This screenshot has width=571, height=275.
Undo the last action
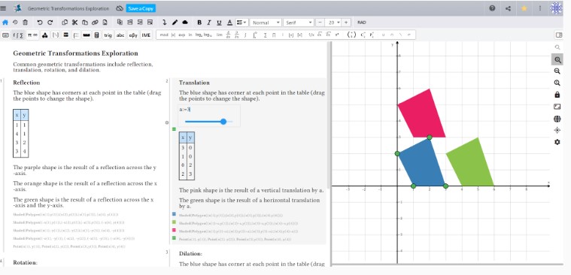click(40, 23)
